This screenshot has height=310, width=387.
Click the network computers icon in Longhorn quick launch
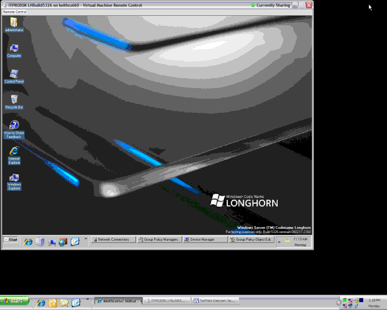[52, 242]
